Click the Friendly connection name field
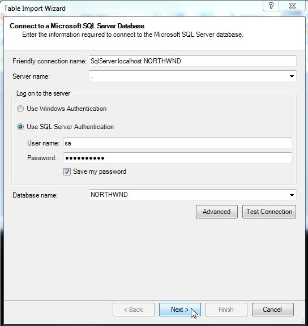The width and height of the screenshot is (308, 326). (192, 61)
